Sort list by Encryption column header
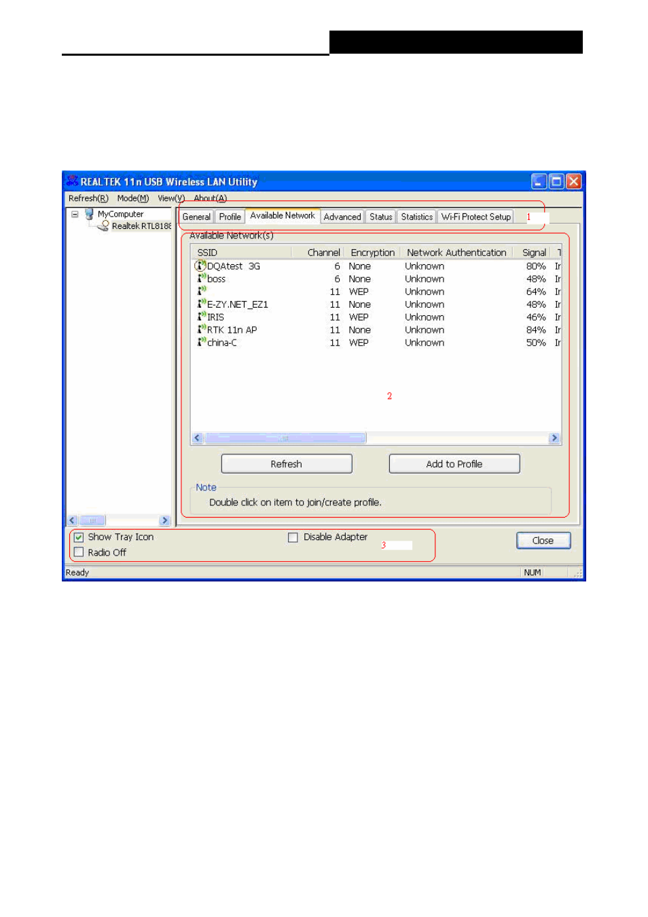 click(373, 253)
